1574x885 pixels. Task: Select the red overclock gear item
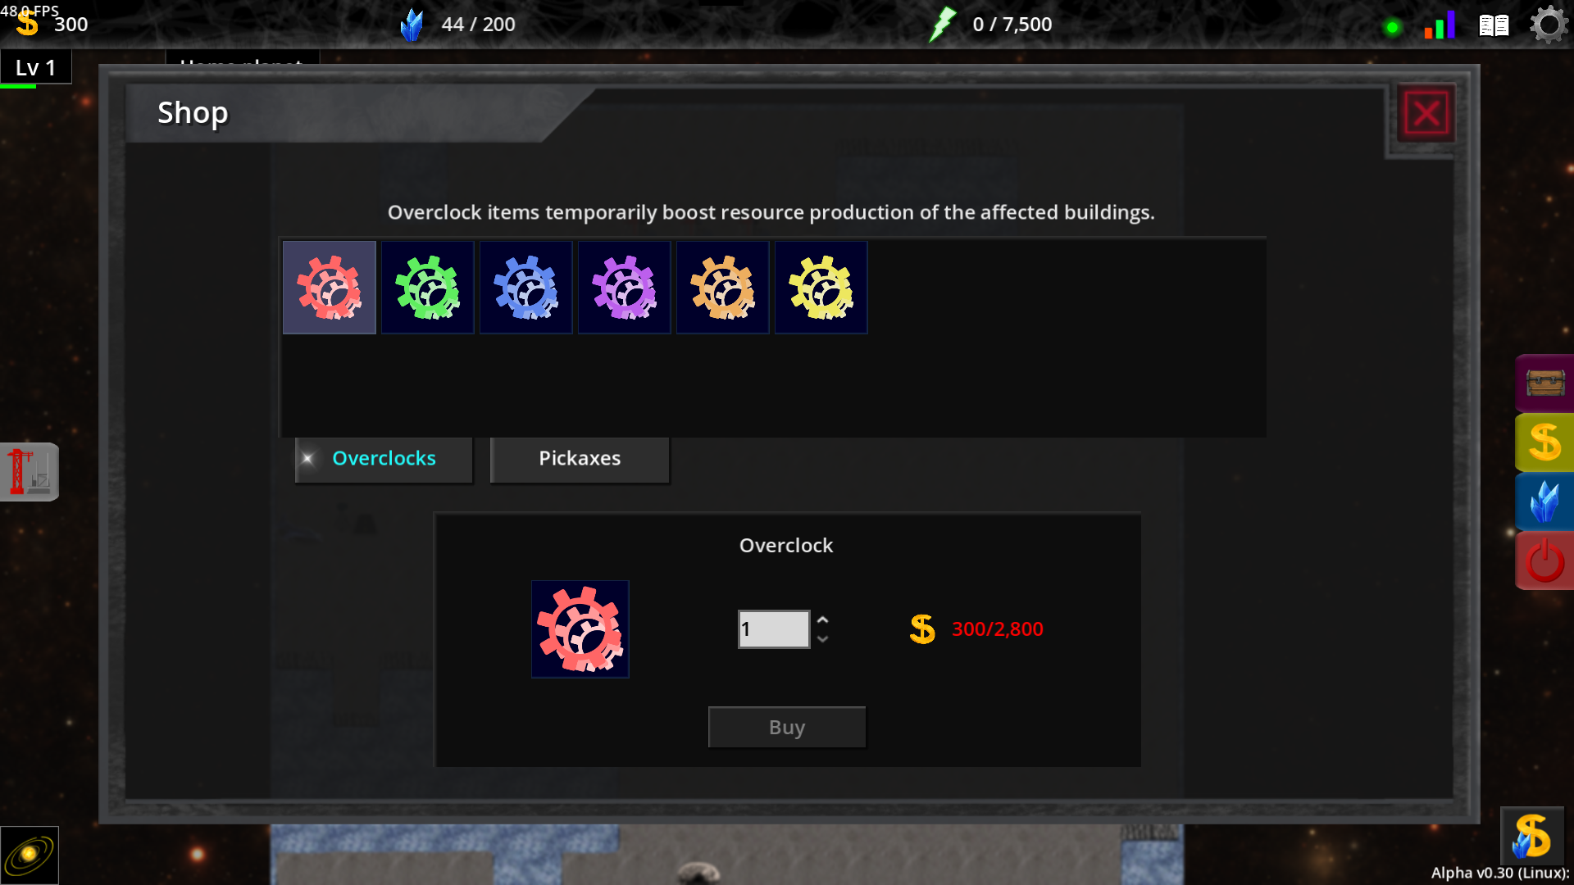(330, 288)
